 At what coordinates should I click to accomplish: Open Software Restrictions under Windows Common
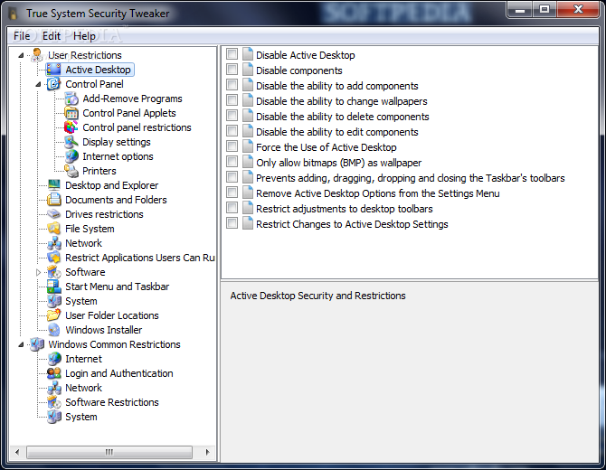112,402
